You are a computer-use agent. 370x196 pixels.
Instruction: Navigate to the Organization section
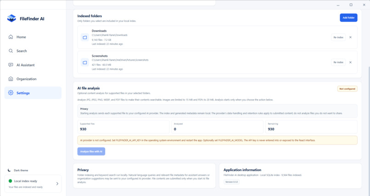point(33,79)
